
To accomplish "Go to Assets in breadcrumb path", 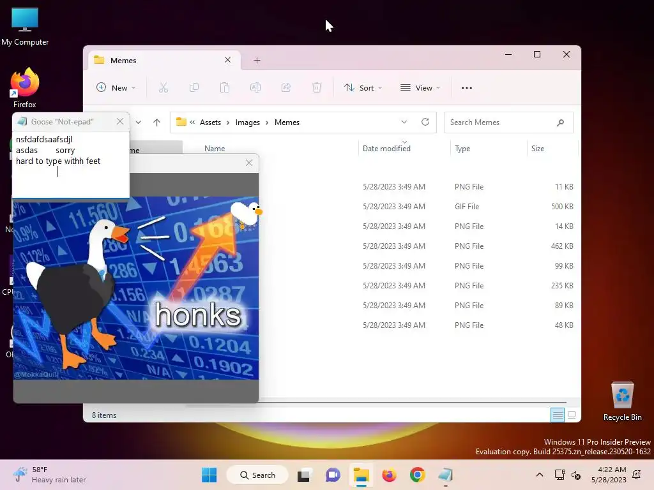I will 210,122.
